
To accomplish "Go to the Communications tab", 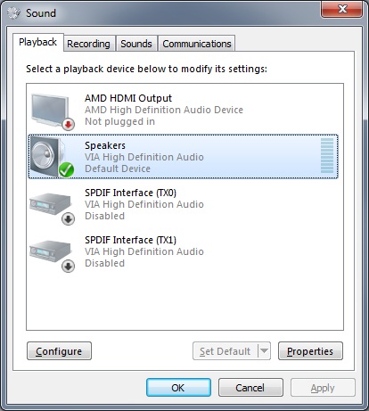I will coord(197,44).
